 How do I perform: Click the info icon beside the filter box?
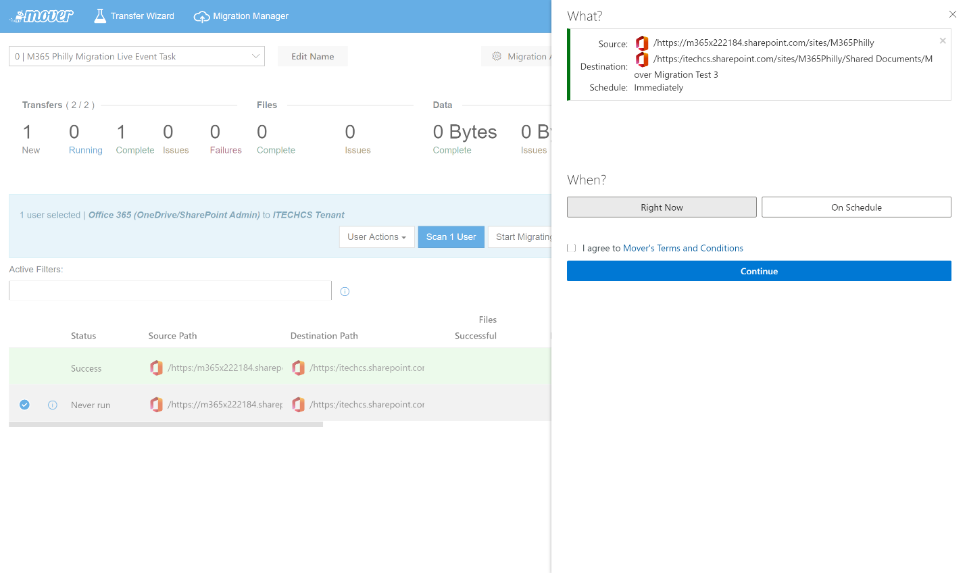(x=345, y=291)
